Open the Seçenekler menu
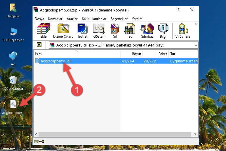 (x=119, y=19)
